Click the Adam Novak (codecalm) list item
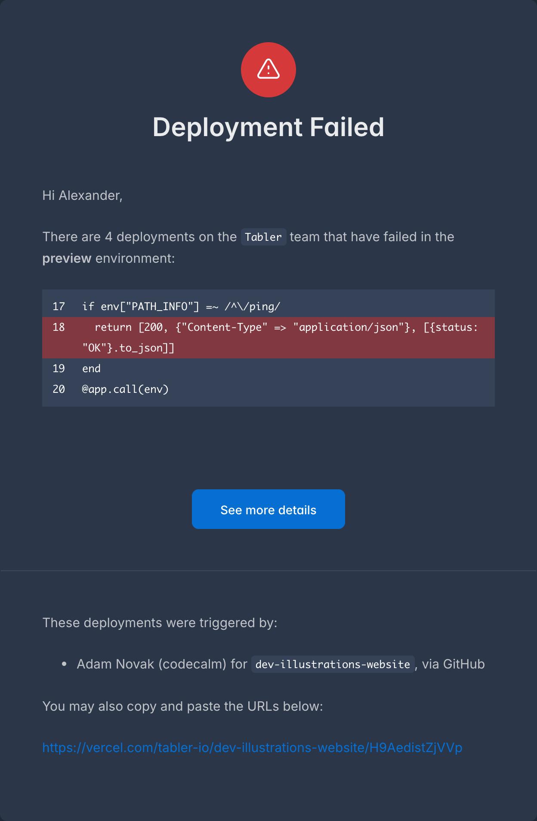This screenshot has height=821, width=537. 161,664
